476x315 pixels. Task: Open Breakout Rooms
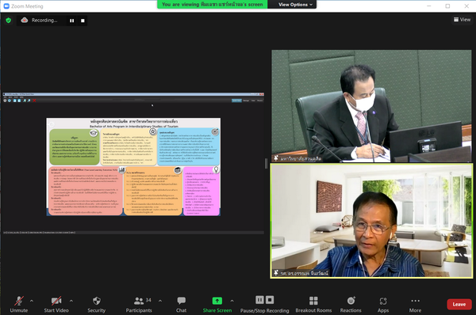(313, 304)
